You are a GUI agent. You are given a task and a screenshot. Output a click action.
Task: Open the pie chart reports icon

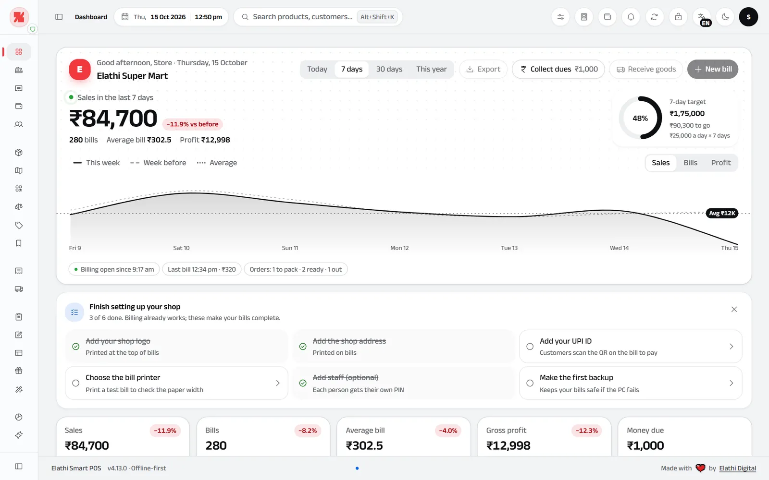click(x=19, y=417)
